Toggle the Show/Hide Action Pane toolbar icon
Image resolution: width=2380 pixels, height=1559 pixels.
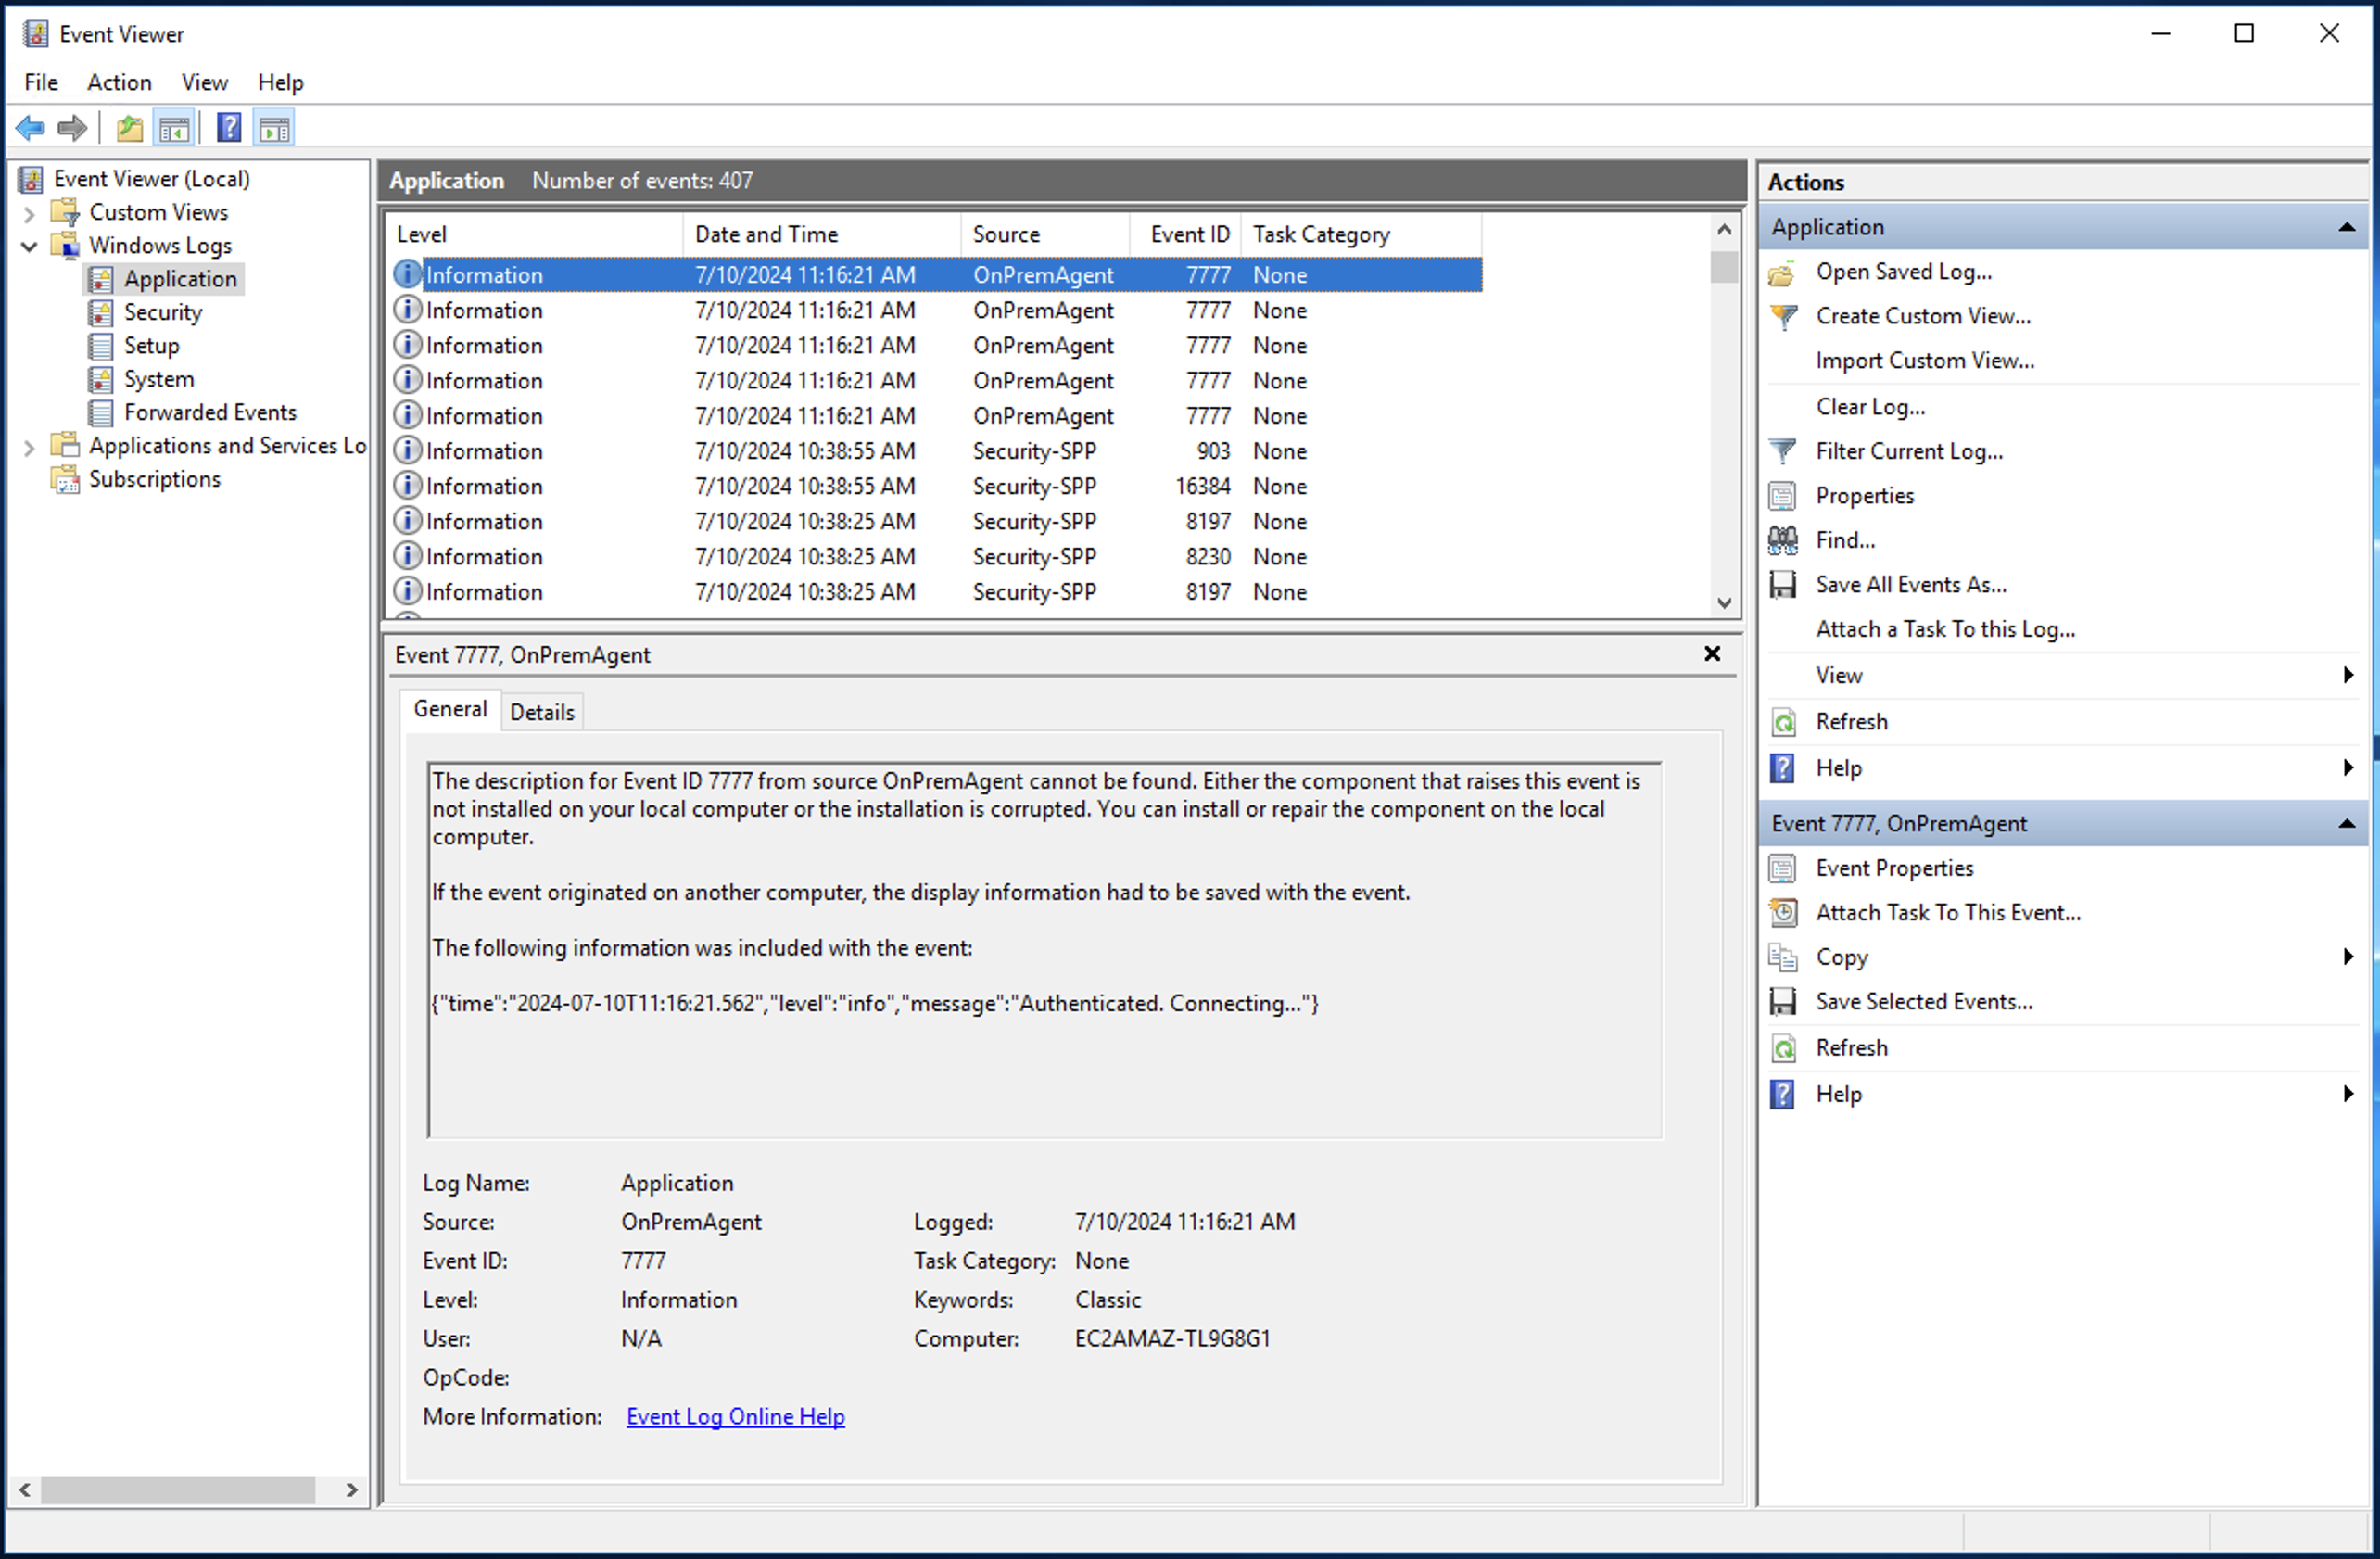(275, 127)
